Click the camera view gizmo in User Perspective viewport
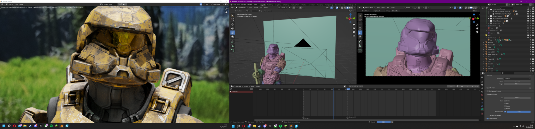The width and height of the screenshot is (535, 129). [354, 32]
